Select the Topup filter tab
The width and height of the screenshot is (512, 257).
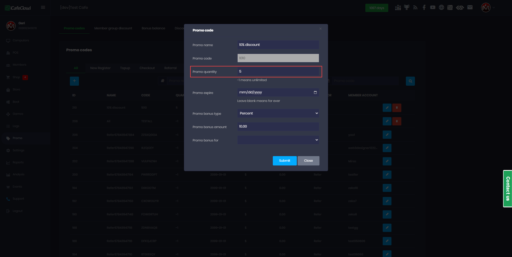coord(125,68)
